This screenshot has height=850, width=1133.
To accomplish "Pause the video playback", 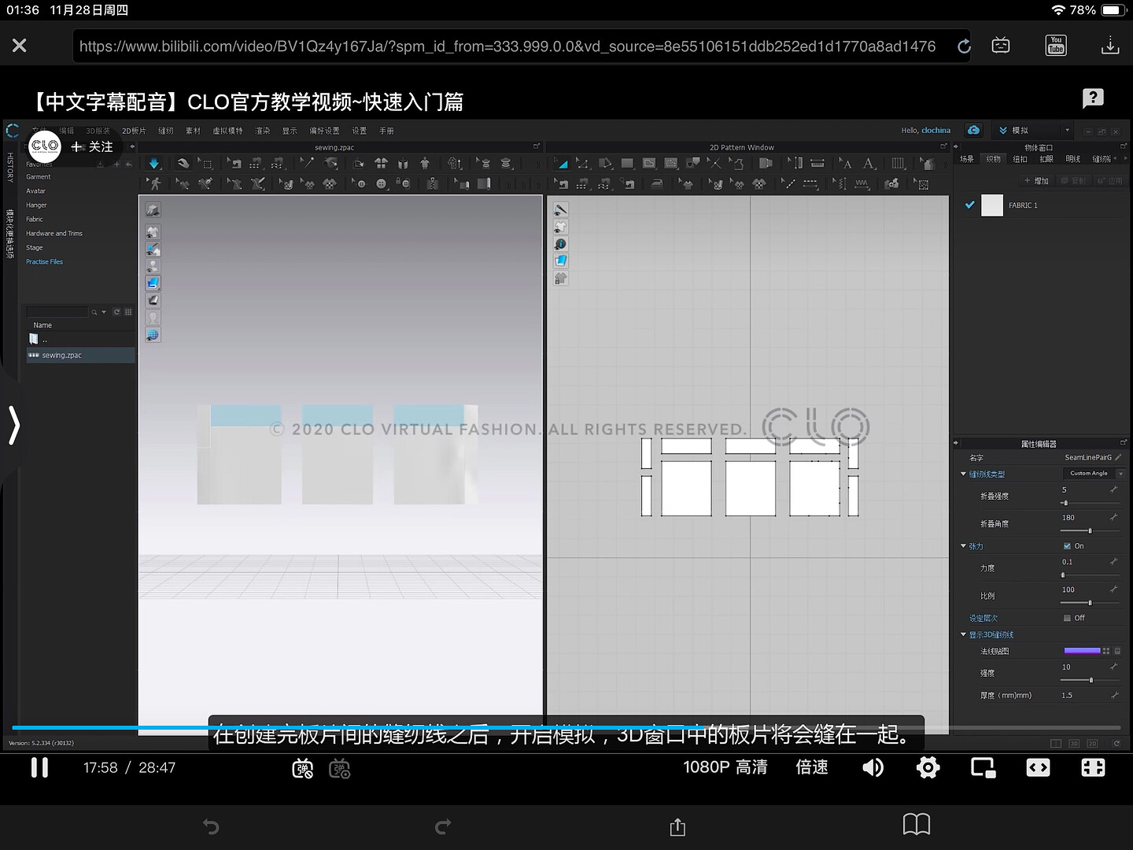I will coord(39,767).
